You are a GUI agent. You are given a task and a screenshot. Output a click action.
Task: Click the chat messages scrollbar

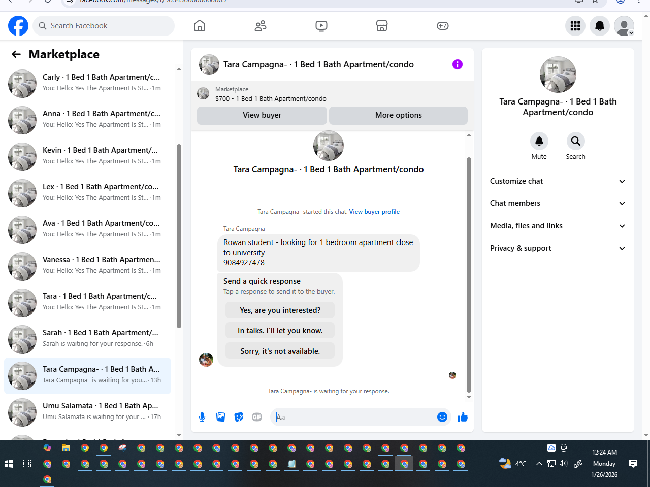pyautogui.click(x=469, y=274)
